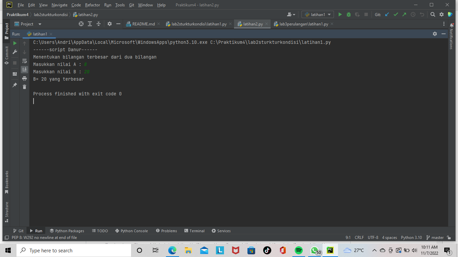Open IDE settings via gear icon
458x257 pixels.
coord(441,14)
